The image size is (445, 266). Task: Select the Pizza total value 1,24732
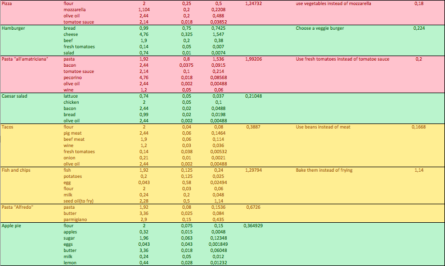pos(254,3)
